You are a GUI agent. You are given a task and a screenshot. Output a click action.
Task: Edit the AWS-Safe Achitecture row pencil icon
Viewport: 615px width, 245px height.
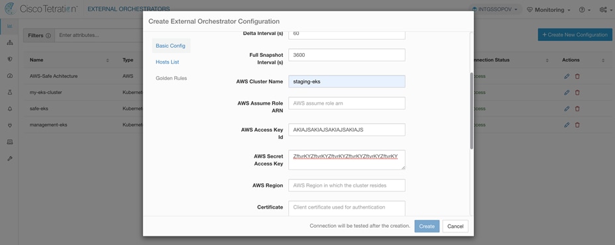[567, 76]
